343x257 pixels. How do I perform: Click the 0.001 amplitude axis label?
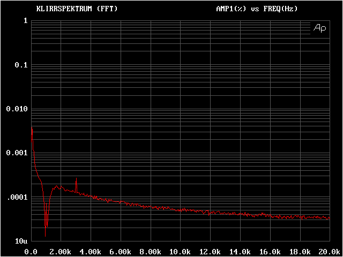click(17, 153)
